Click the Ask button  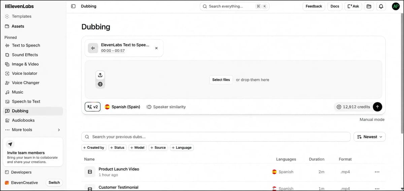pos(353,6)
